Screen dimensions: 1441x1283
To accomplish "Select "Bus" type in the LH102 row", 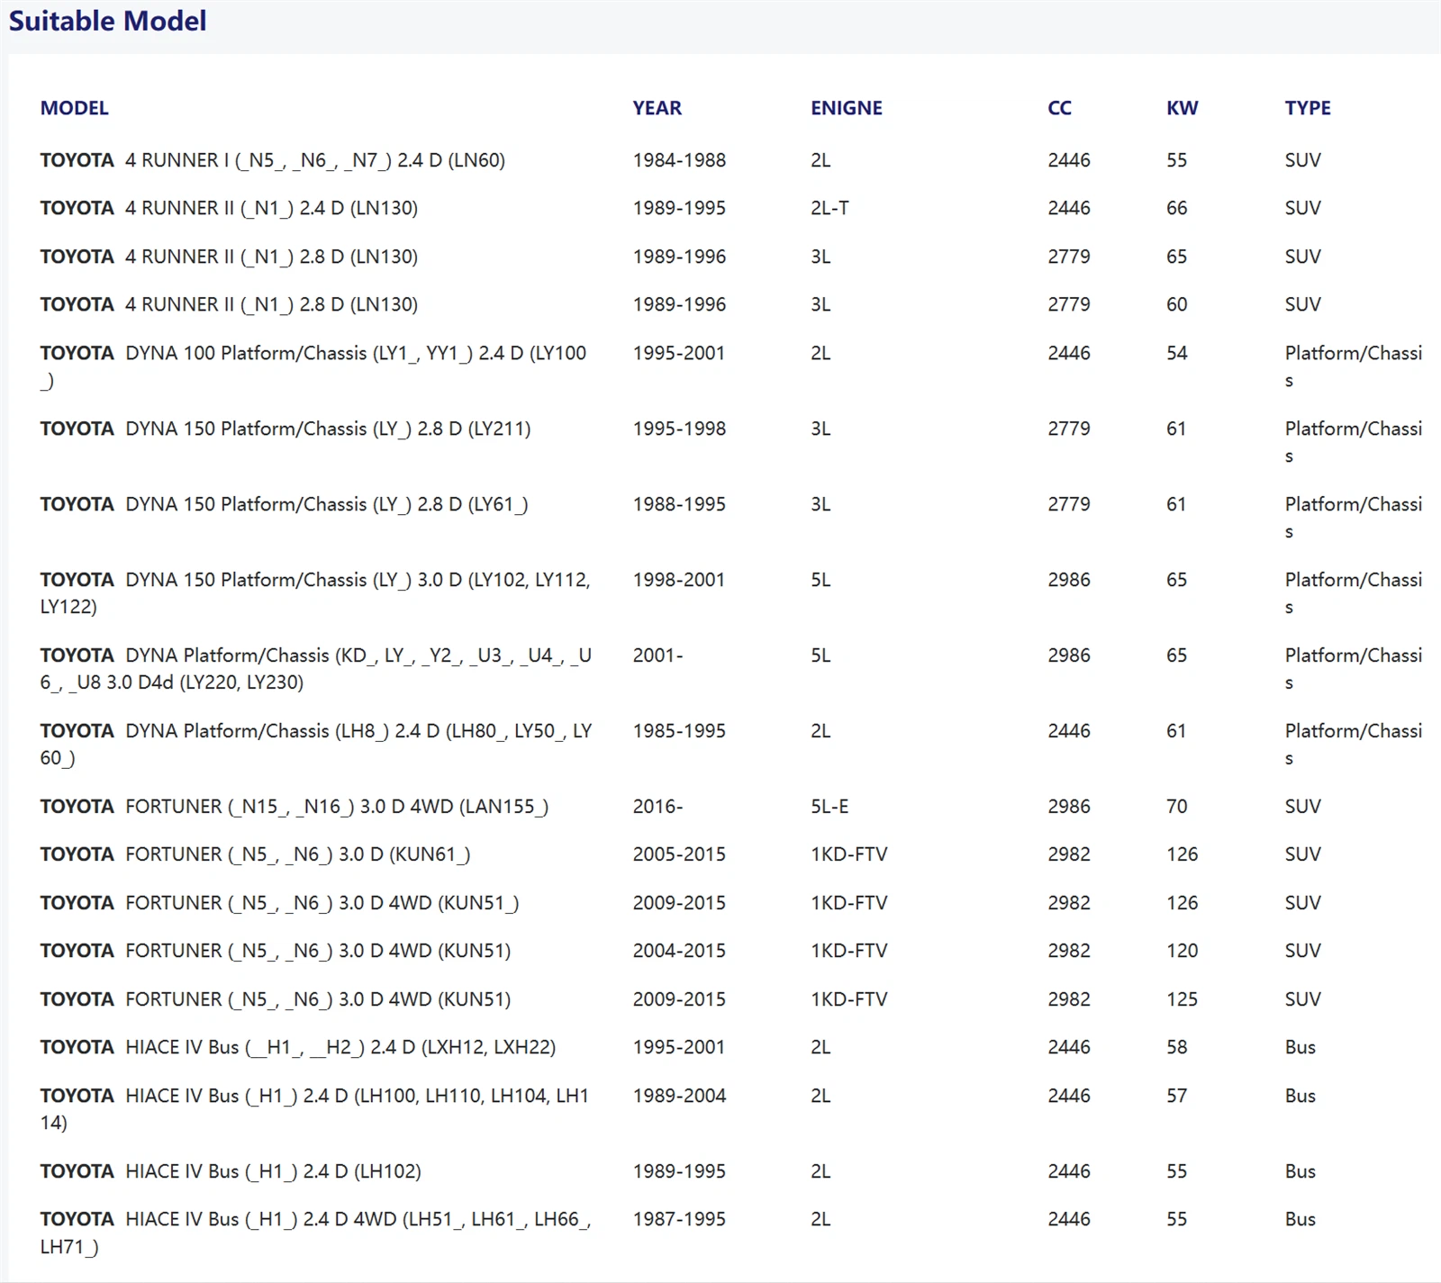I will (1300, 1171).
